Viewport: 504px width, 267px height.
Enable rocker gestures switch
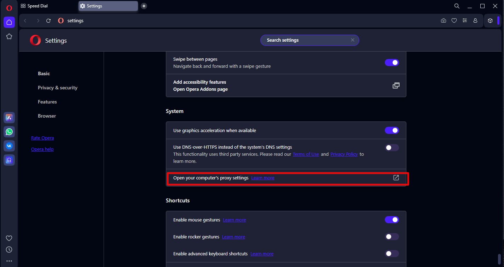[x=392, y=237]
